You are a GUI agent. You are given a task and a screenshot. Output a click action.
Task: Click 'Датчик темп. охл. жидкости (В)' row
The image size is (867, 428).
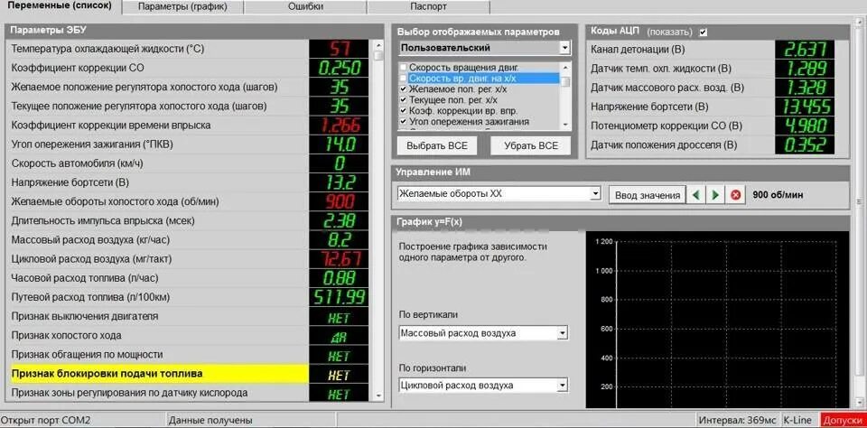[711, 69]
